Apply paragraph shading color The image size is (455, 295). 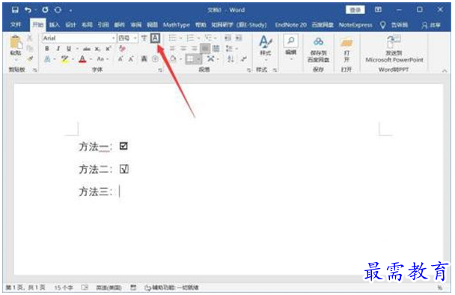(173, 59)
